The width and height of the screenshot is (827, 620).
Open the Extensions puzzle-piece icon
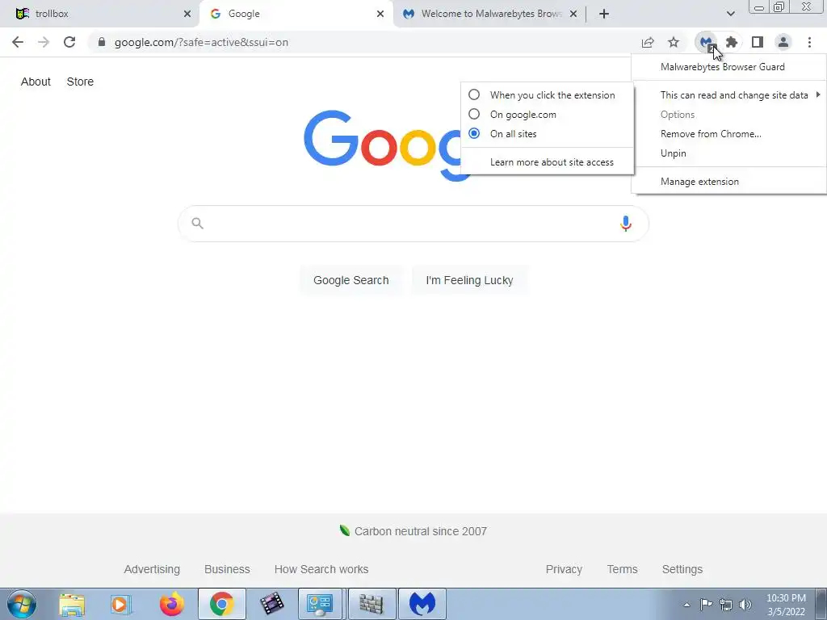pyautogui.click(x=732, y=42)
